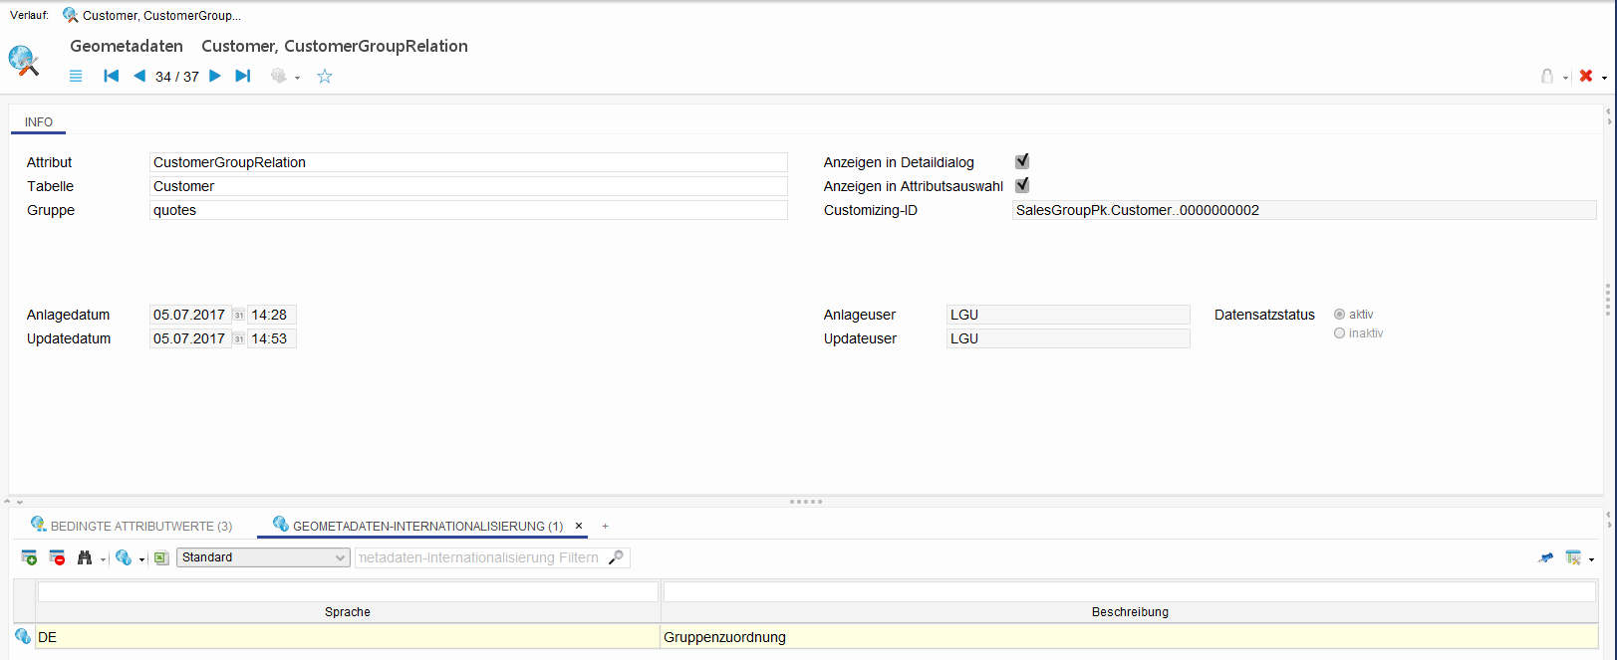Go to the first record
Viewport: 1617px width, 660px height.
[112, 77]
